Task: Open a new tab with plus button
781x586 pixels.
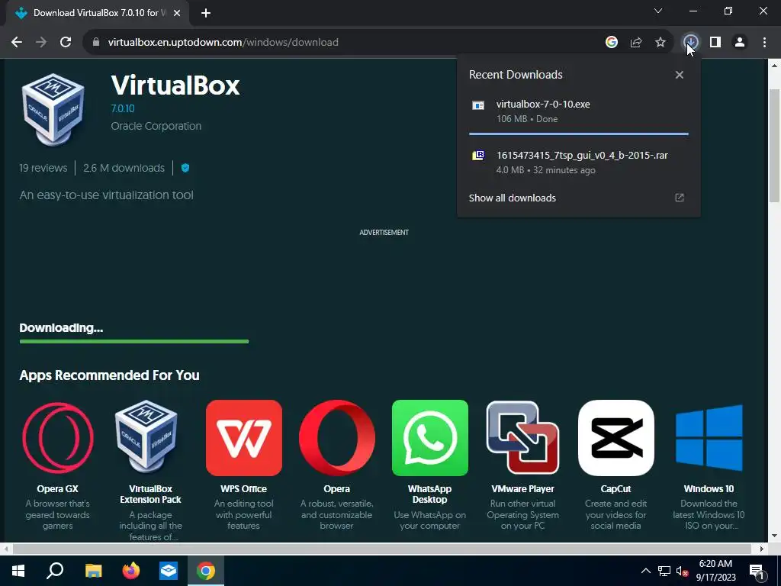Action: coord(206,13)
